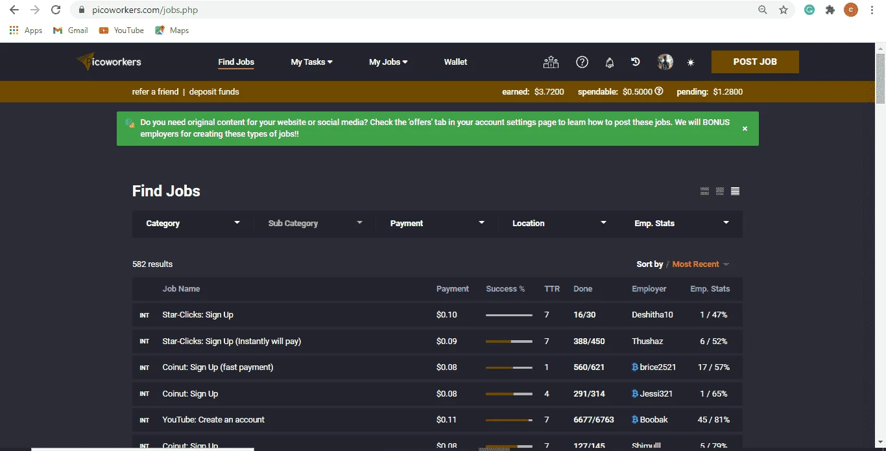Expand the Emp. Stats filter dropdown
This screenshot has height=451, width=886.
[682, 223]
